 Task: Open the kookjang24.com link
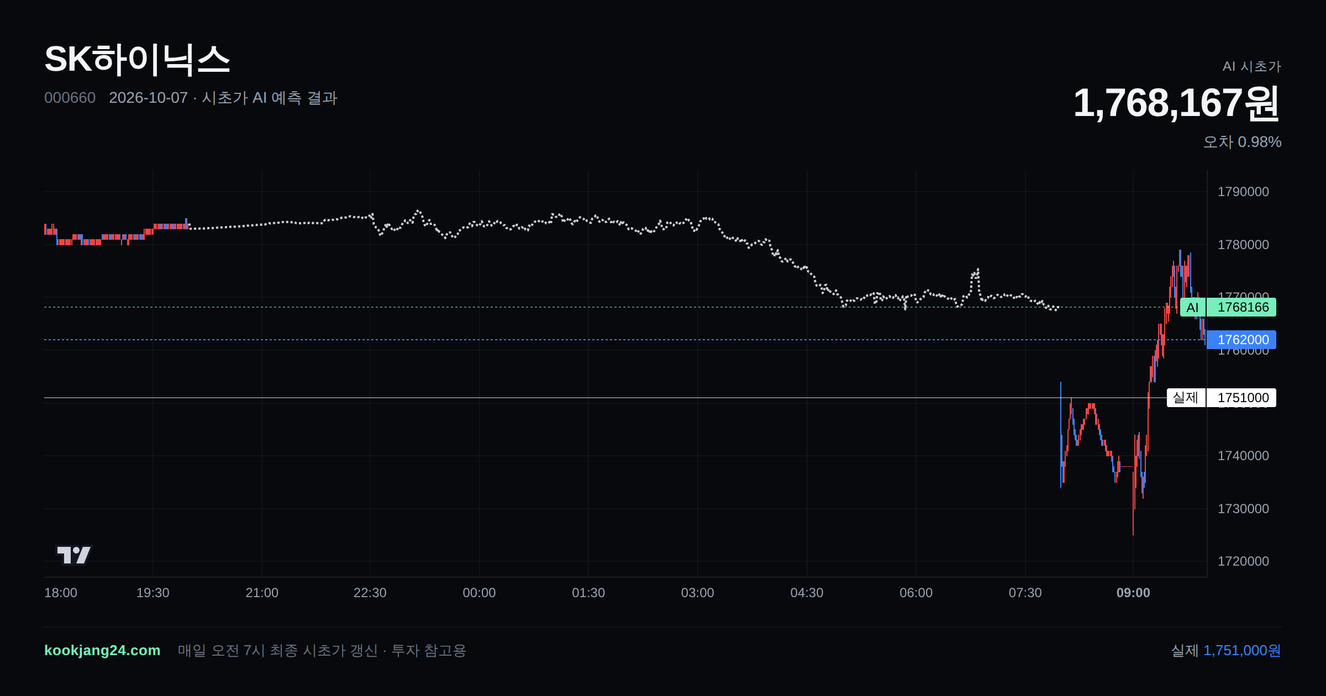pos(102,650)
